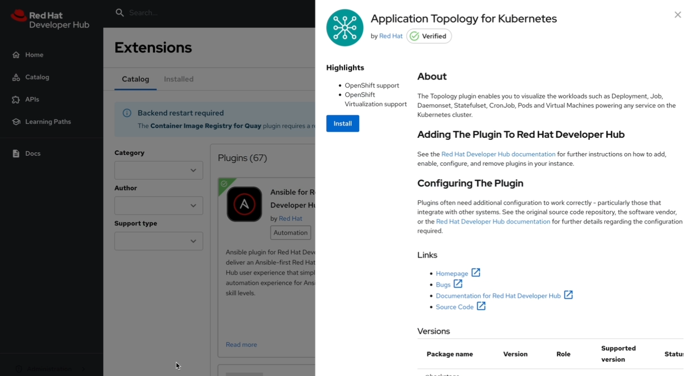Expand the Support type dropdown
Screen dimensions: 695x376
158,241
